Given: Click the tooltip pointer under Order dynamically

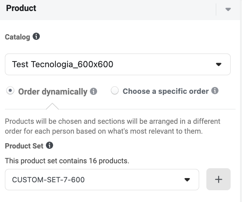Looking at the screenshot, I should pyautogui.click(x=52, y=106).
